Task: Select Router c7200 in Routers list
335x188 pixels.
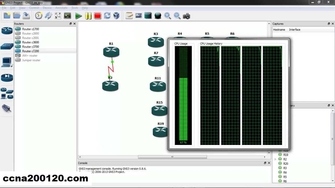Action: 45,51
